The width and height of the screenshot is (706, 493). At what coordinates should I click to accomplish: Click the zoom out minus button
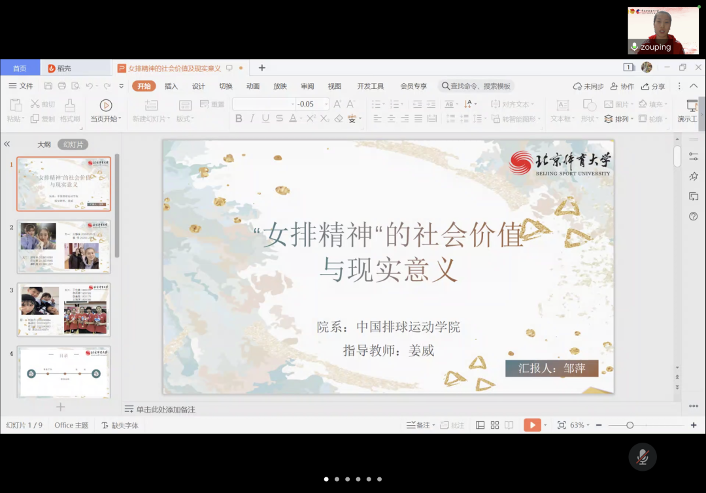599,425
